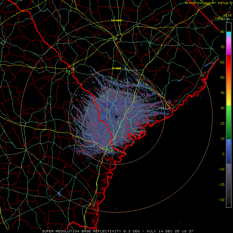This screenshot has height=233, width=233.
Task: Click the 40 value on the dBZ scale
Action: pyautogui.click(x=222, y=93)
